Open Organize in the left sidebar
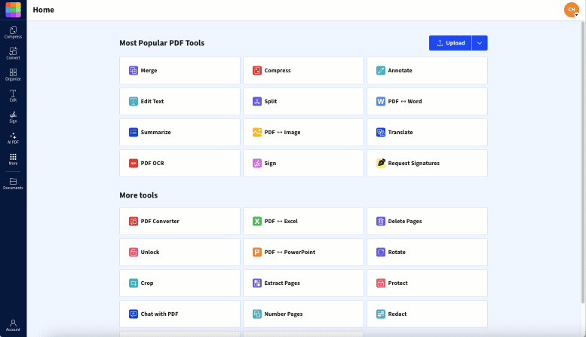586x337 pixels. coord(13,75)
